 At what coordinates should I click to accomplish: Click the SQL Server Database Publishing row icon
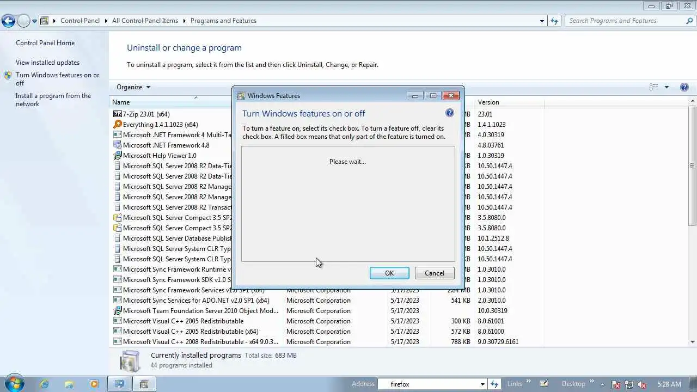pyautogui.click(x=117, y=238)
